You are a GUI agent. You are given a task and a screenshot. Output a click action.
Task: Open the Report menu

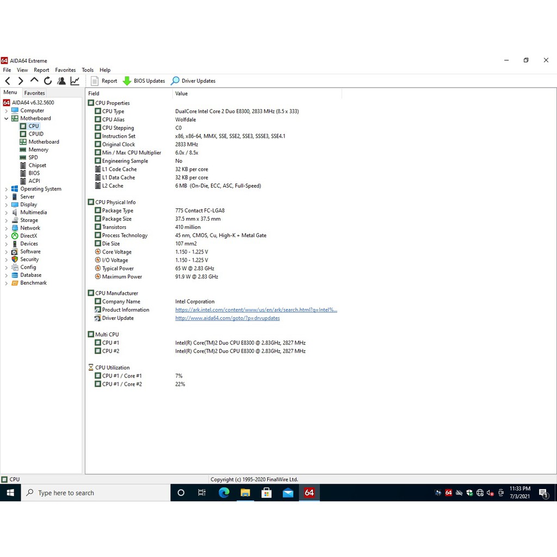point(41,70)
